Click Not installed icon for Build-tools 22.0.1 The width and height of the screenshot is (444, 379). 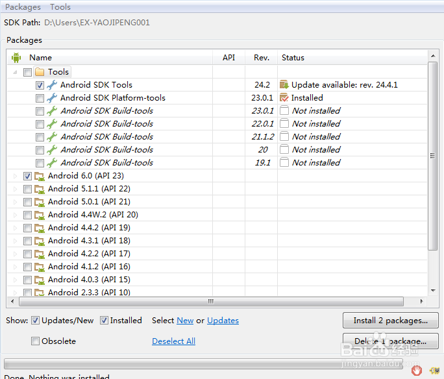284,123
